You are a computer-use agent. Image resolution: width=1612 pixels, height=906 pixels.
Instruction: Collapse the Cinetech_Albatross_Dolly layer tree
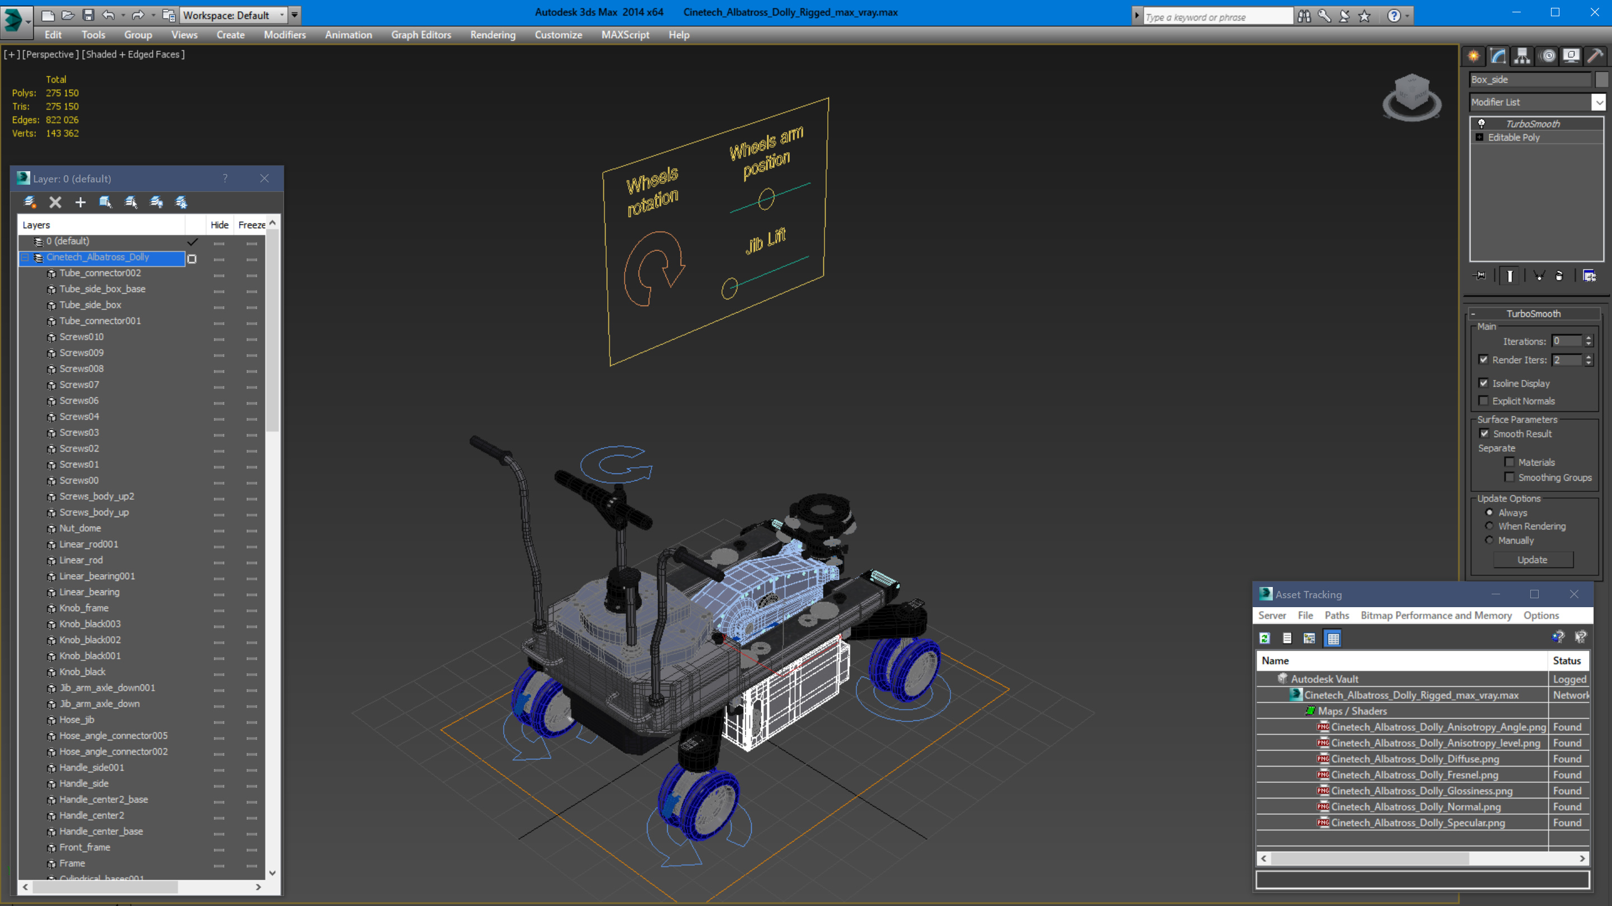tap(25, 257)
